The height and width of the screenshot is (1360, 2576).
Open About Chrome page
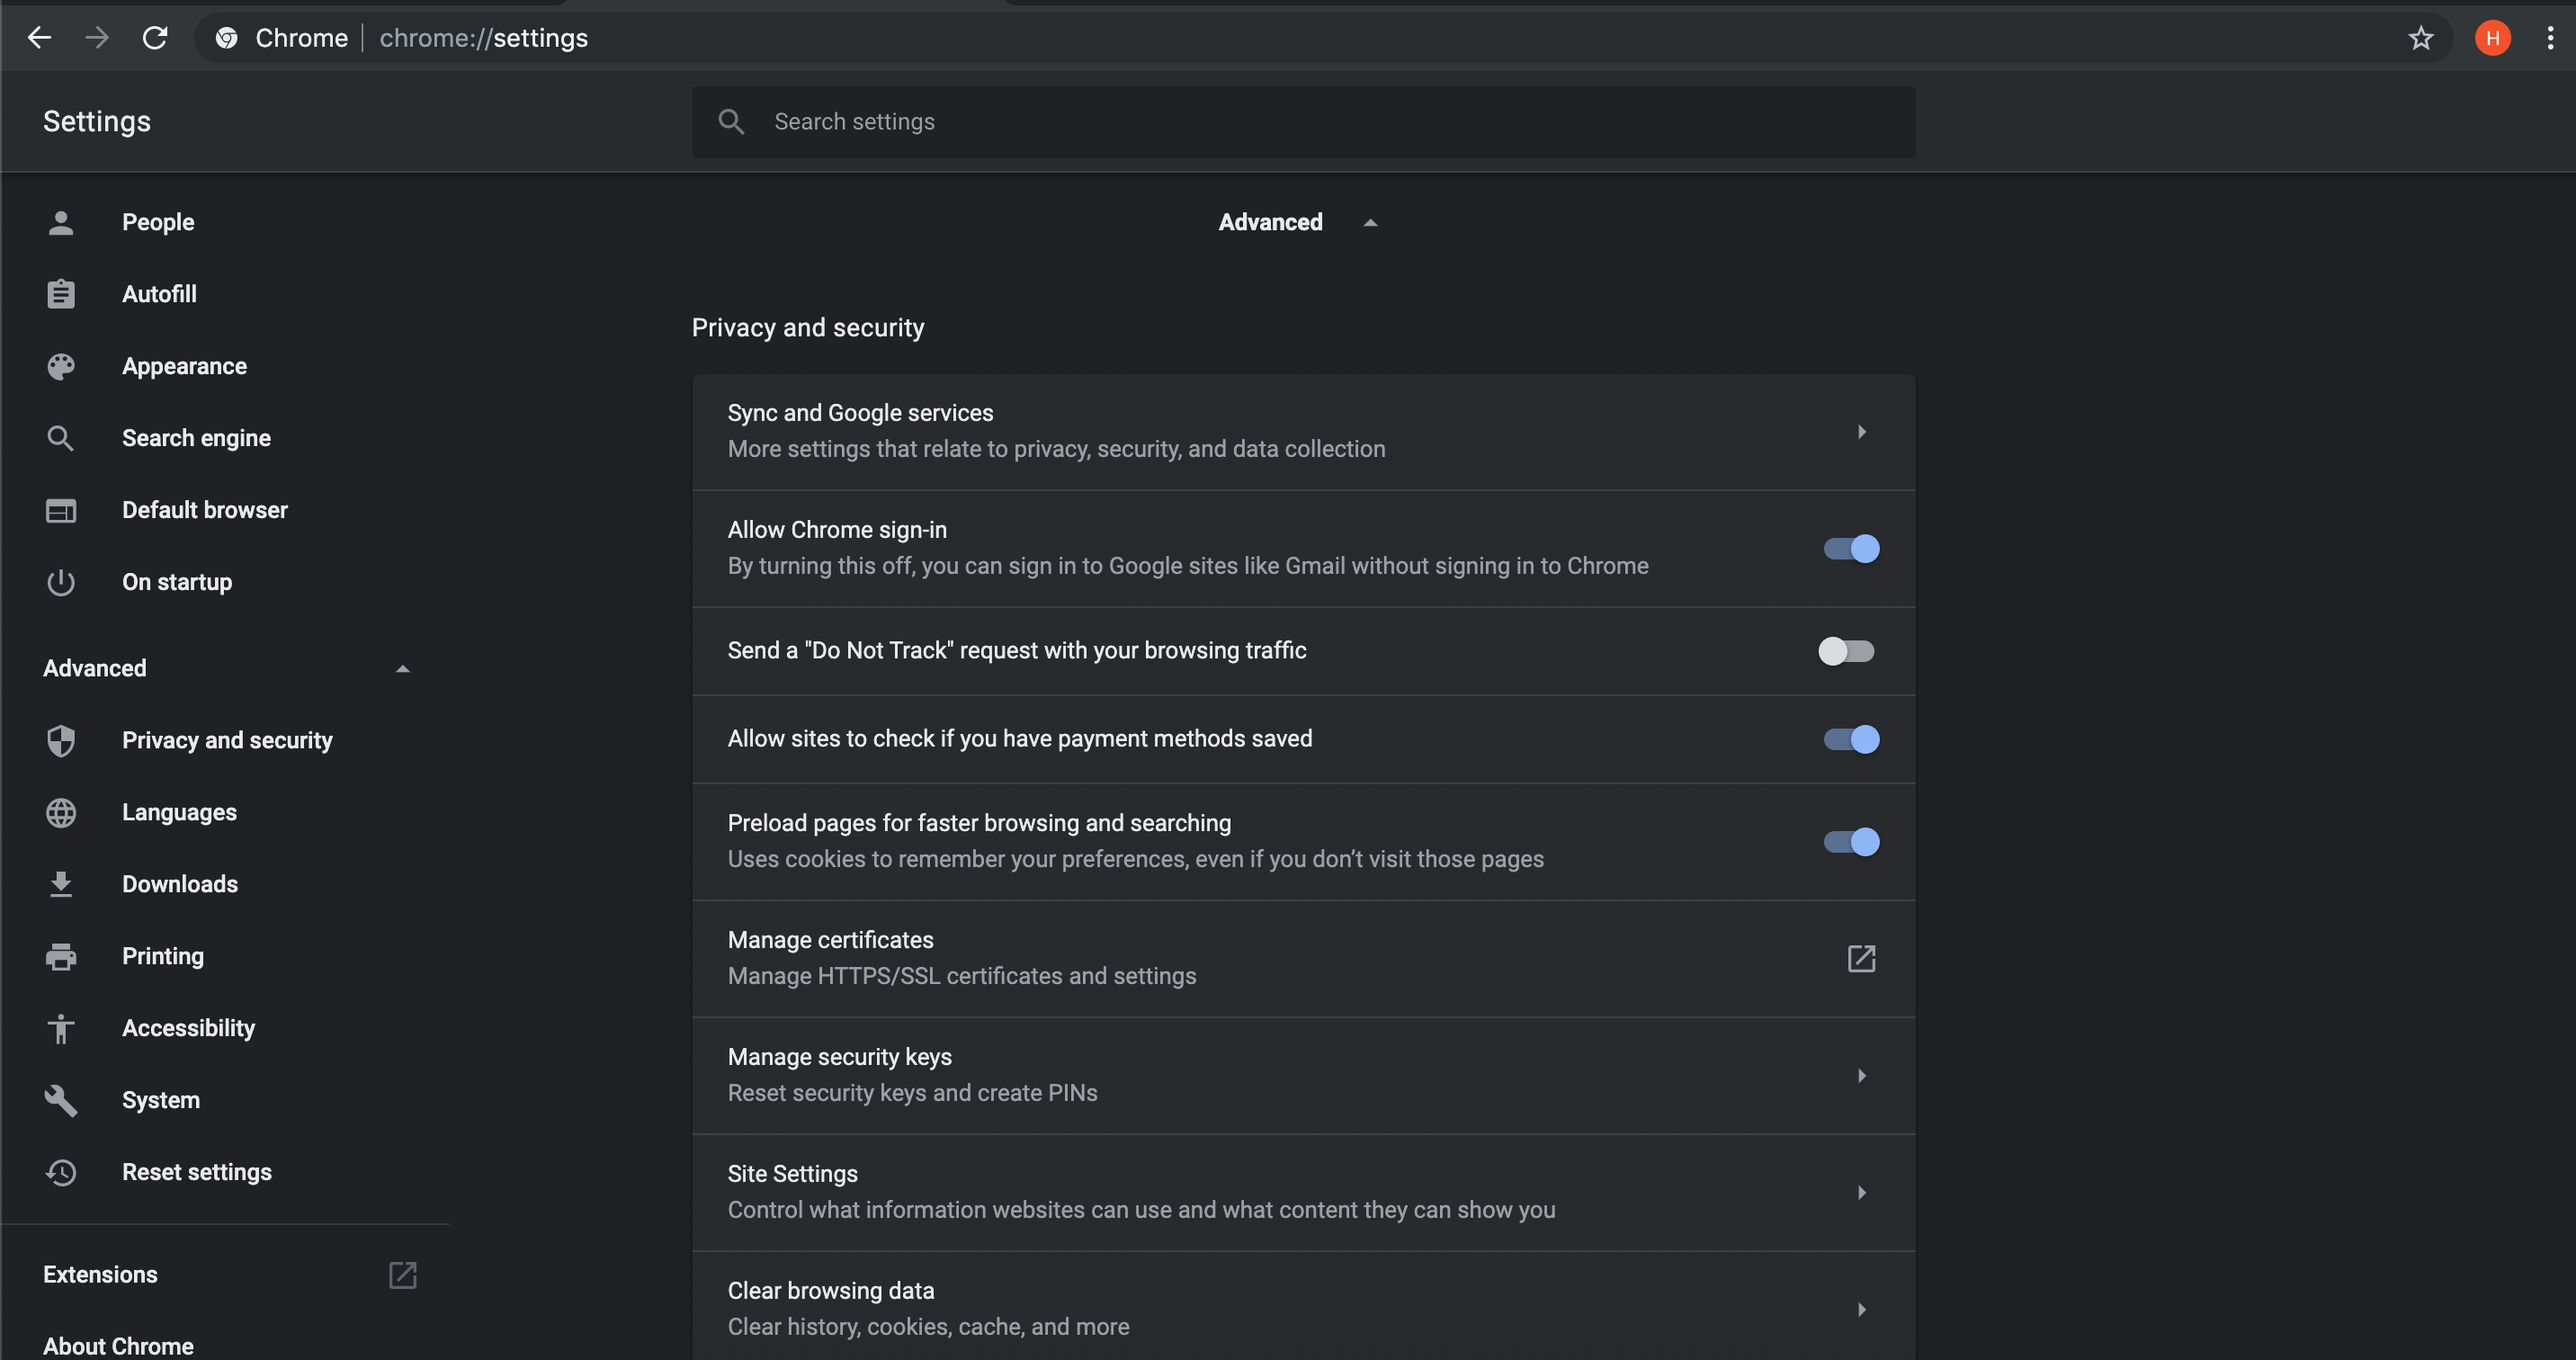(x=118, y=1346)
